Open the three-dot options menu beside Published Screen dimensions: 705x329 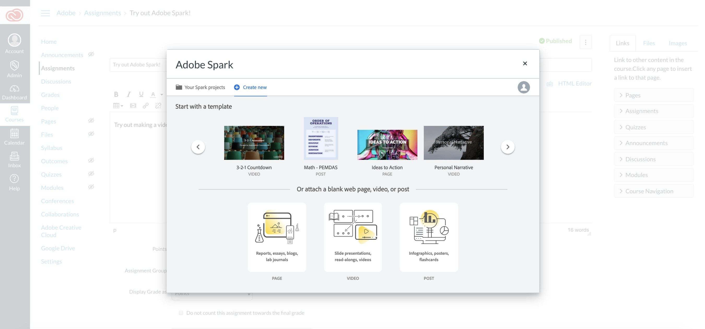tap(585, 42)
